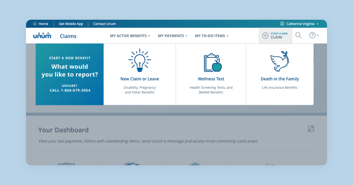Click the dashboard description sentence
The image size is (353, 185).
[148, 141]
